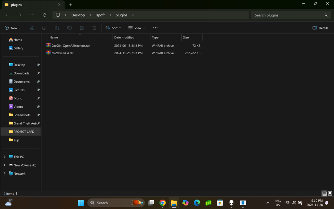The height and width of the screenshot is (209, 334).
Task: Copy selected item with the Copy icon
Action: (x=44, y=28)
